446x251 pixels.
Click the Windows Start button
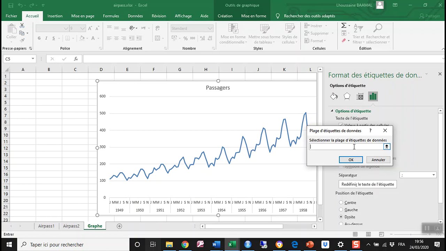pyautogui.click(x=9, y=244)
